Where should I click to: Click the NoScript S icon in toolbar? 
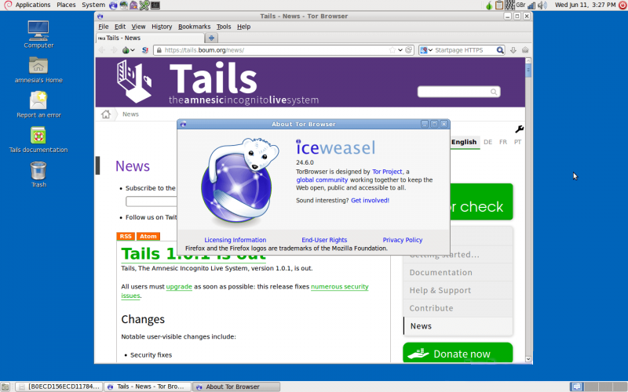[x=145, y=50]
